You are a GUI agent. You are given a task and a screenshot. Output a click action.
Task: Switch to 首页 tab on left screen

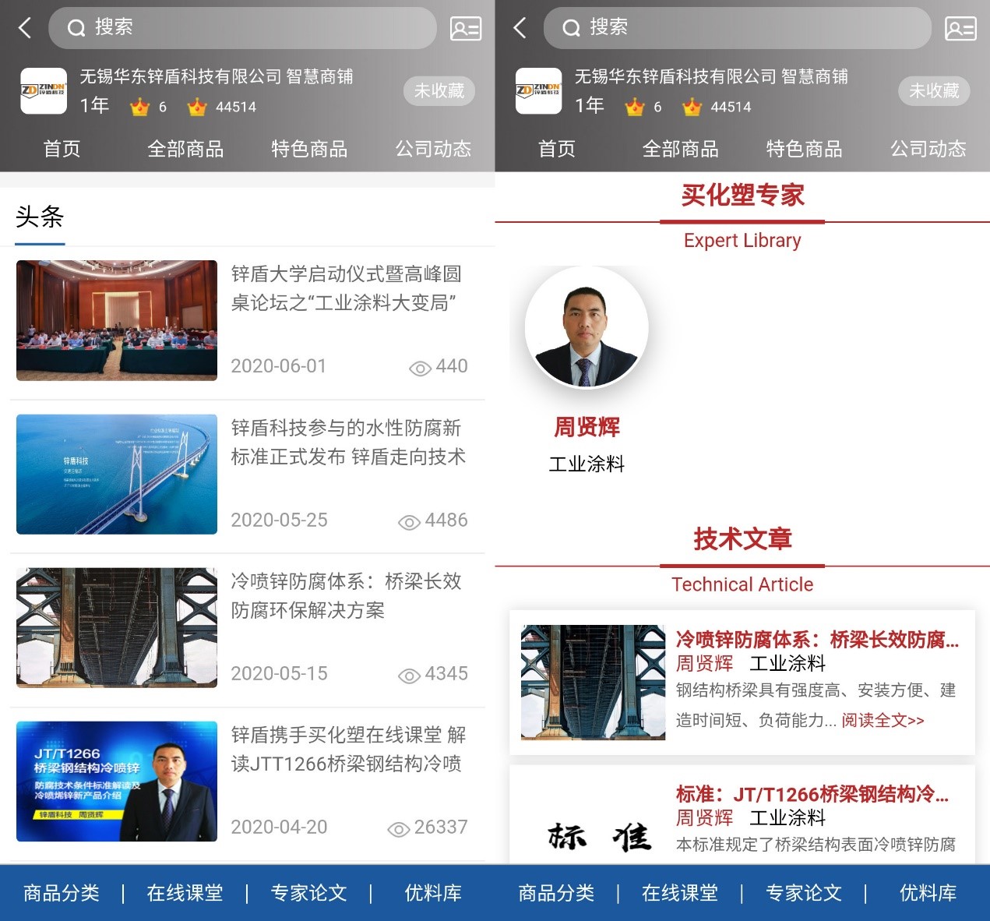tap(62, 149)
